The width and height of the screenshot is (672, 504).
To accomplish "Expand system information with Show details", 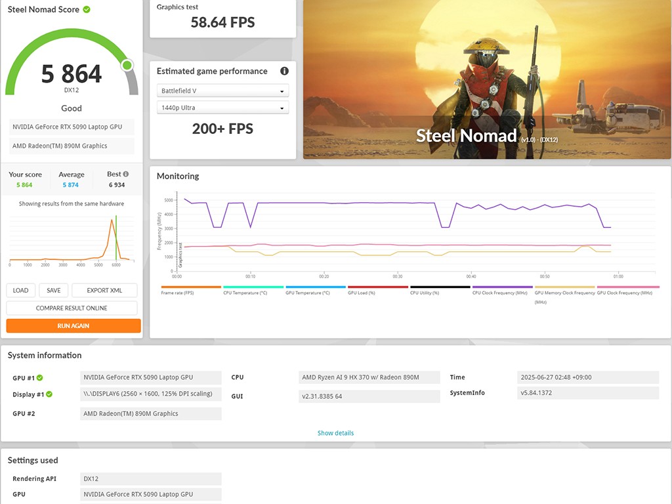I will (x=335, y=433).
